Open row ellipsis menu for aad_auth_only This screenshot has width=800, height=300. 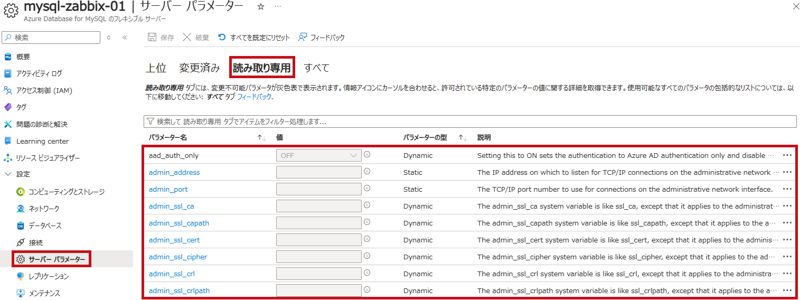tap(787, 155)
